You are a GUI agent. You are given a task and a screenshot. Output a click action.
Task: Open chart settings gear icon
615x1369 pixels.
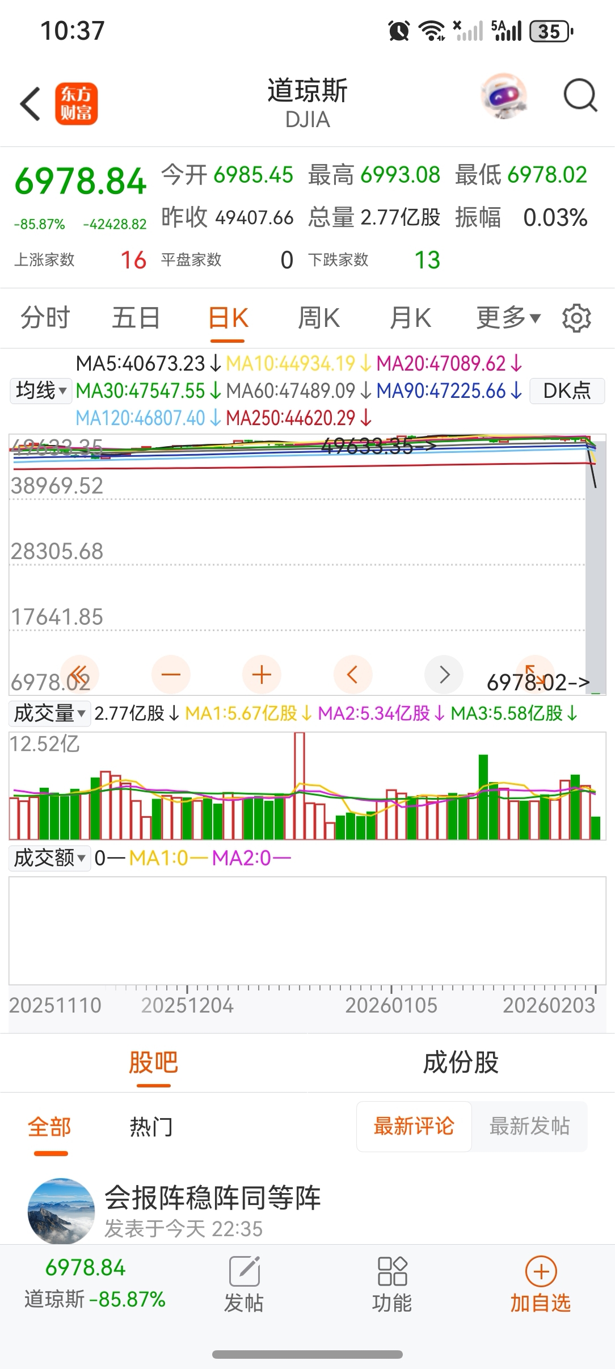[x=576, y=318]
